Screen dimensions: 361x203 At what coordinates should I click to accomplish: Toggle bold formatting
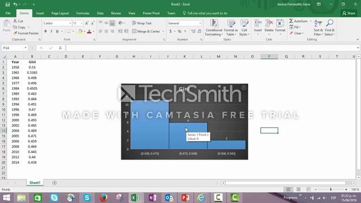point(46,32)
